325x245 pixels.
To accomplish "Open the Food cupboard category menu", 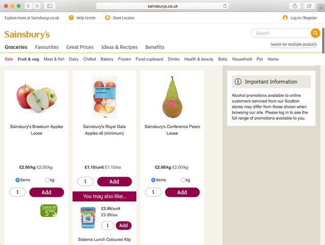I will point(149,59).
